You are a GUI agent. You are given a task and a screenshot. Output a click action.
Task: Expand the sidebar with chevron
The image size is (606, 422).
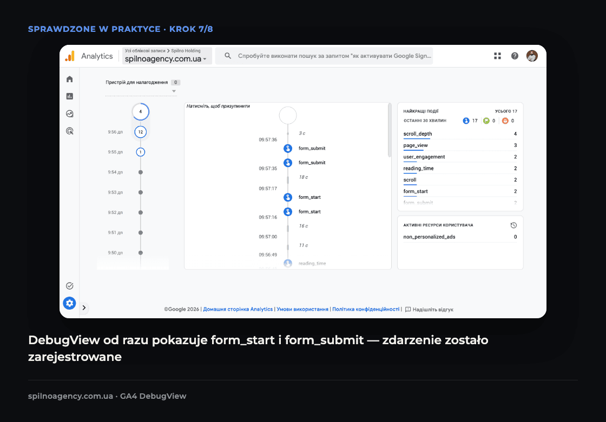click(84, 307)
